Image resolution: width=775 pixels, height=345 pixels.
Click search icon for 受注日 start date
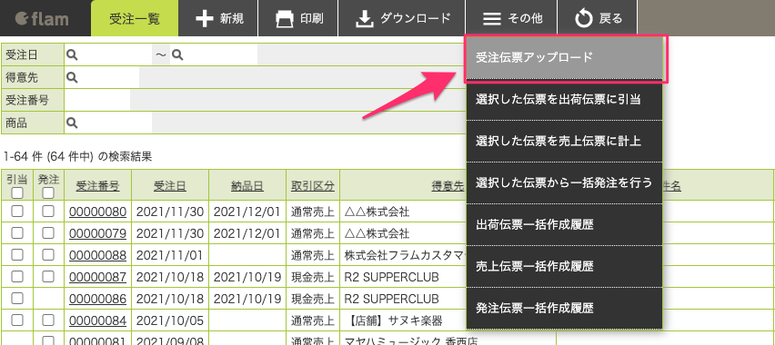pos(72,54)
